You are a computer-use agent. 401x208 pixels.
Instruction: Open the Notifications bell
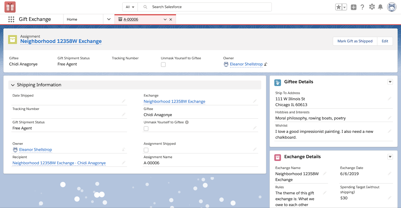[x=380, y=7]
